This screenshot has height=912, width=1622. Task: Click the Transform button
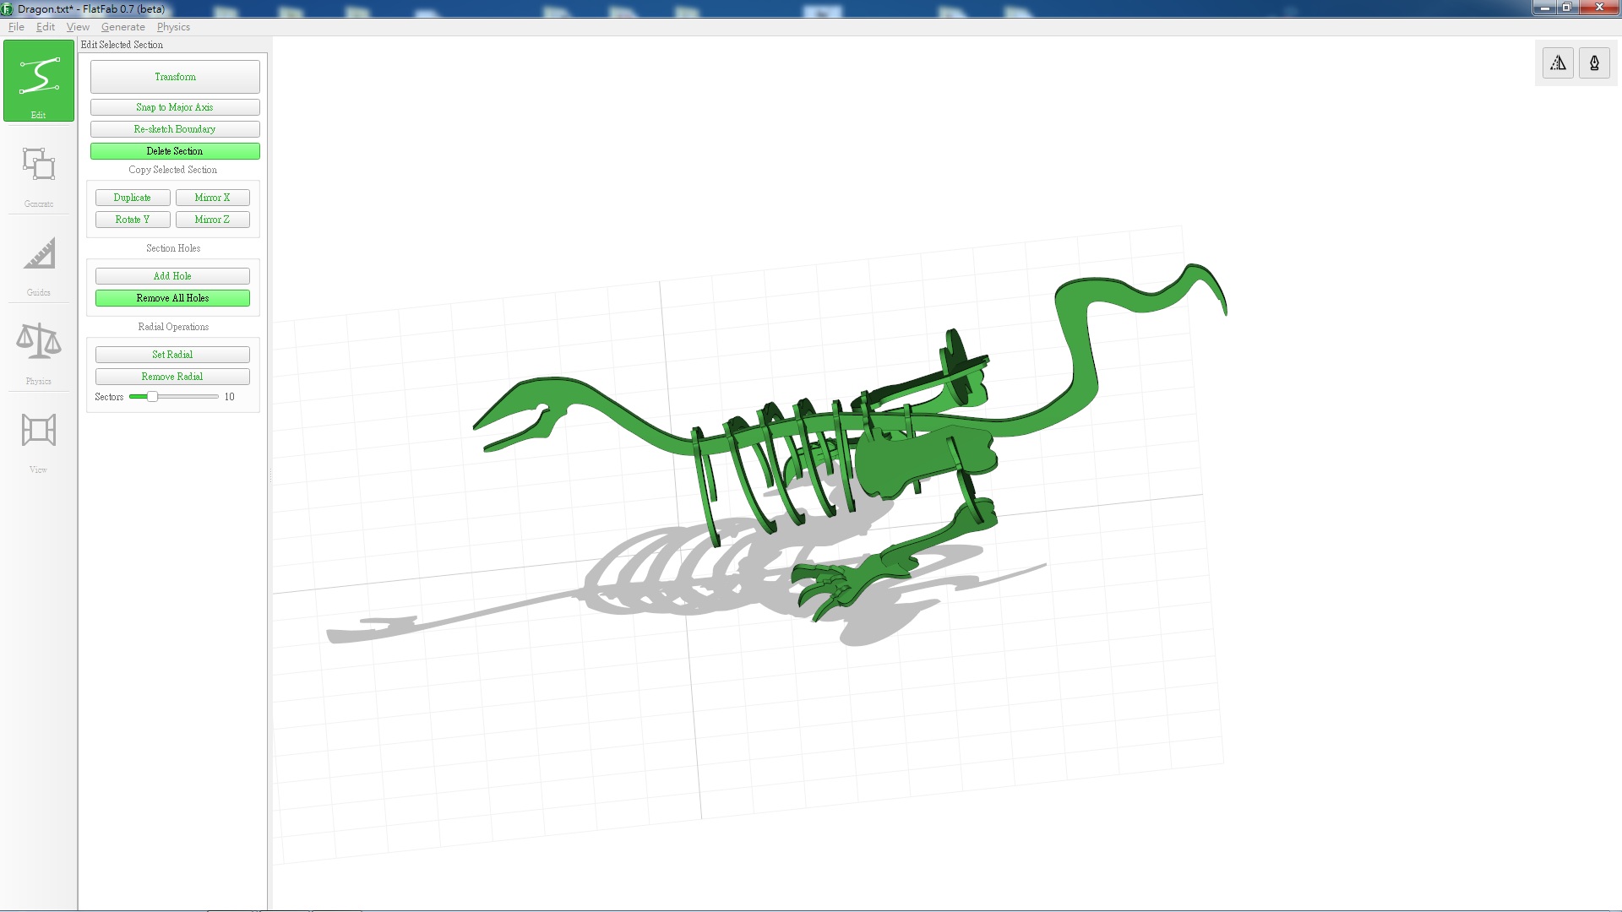175,77
